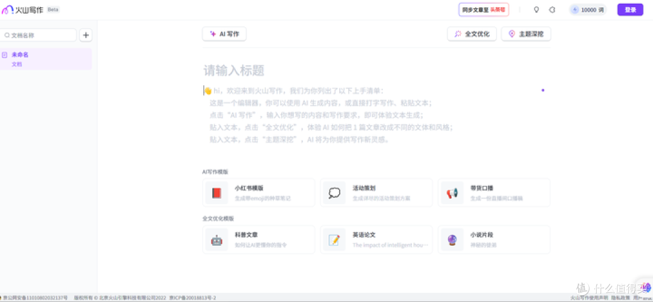Click the notepad icon of 英语论文

coord(334,240)
